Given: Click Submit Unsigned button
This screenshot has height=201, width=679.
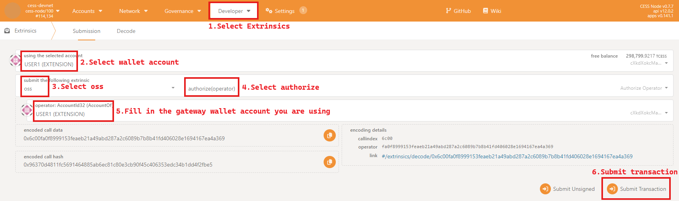Looking at the screenshot, I should pyautogui.click(x=567, y=189).
